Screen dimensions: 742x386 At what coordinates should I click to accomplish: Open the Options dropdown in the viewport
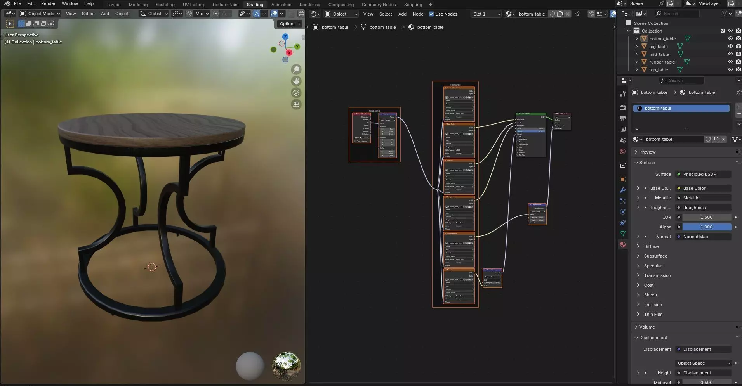[290, 24]
